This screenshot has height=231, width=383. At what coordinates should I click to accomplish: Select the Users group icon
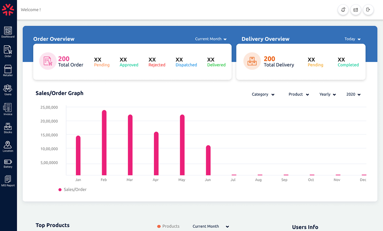(x=8, y=90)
